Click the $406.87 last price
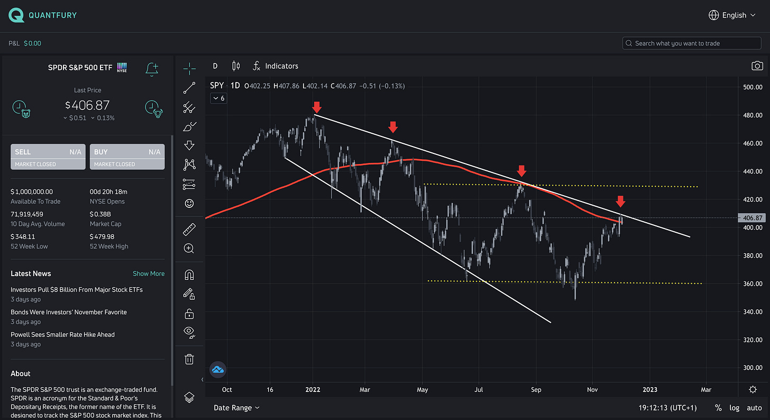The image size is (770, 420). click(87, 105)
